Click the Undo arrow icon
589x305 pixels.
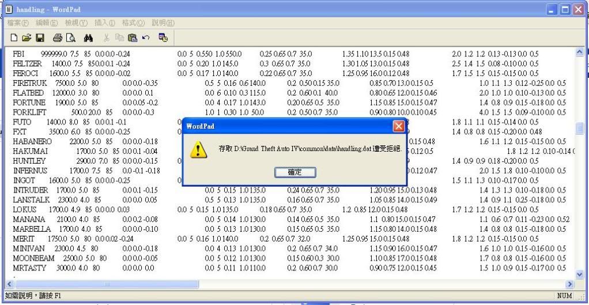(x=145, y=37)
